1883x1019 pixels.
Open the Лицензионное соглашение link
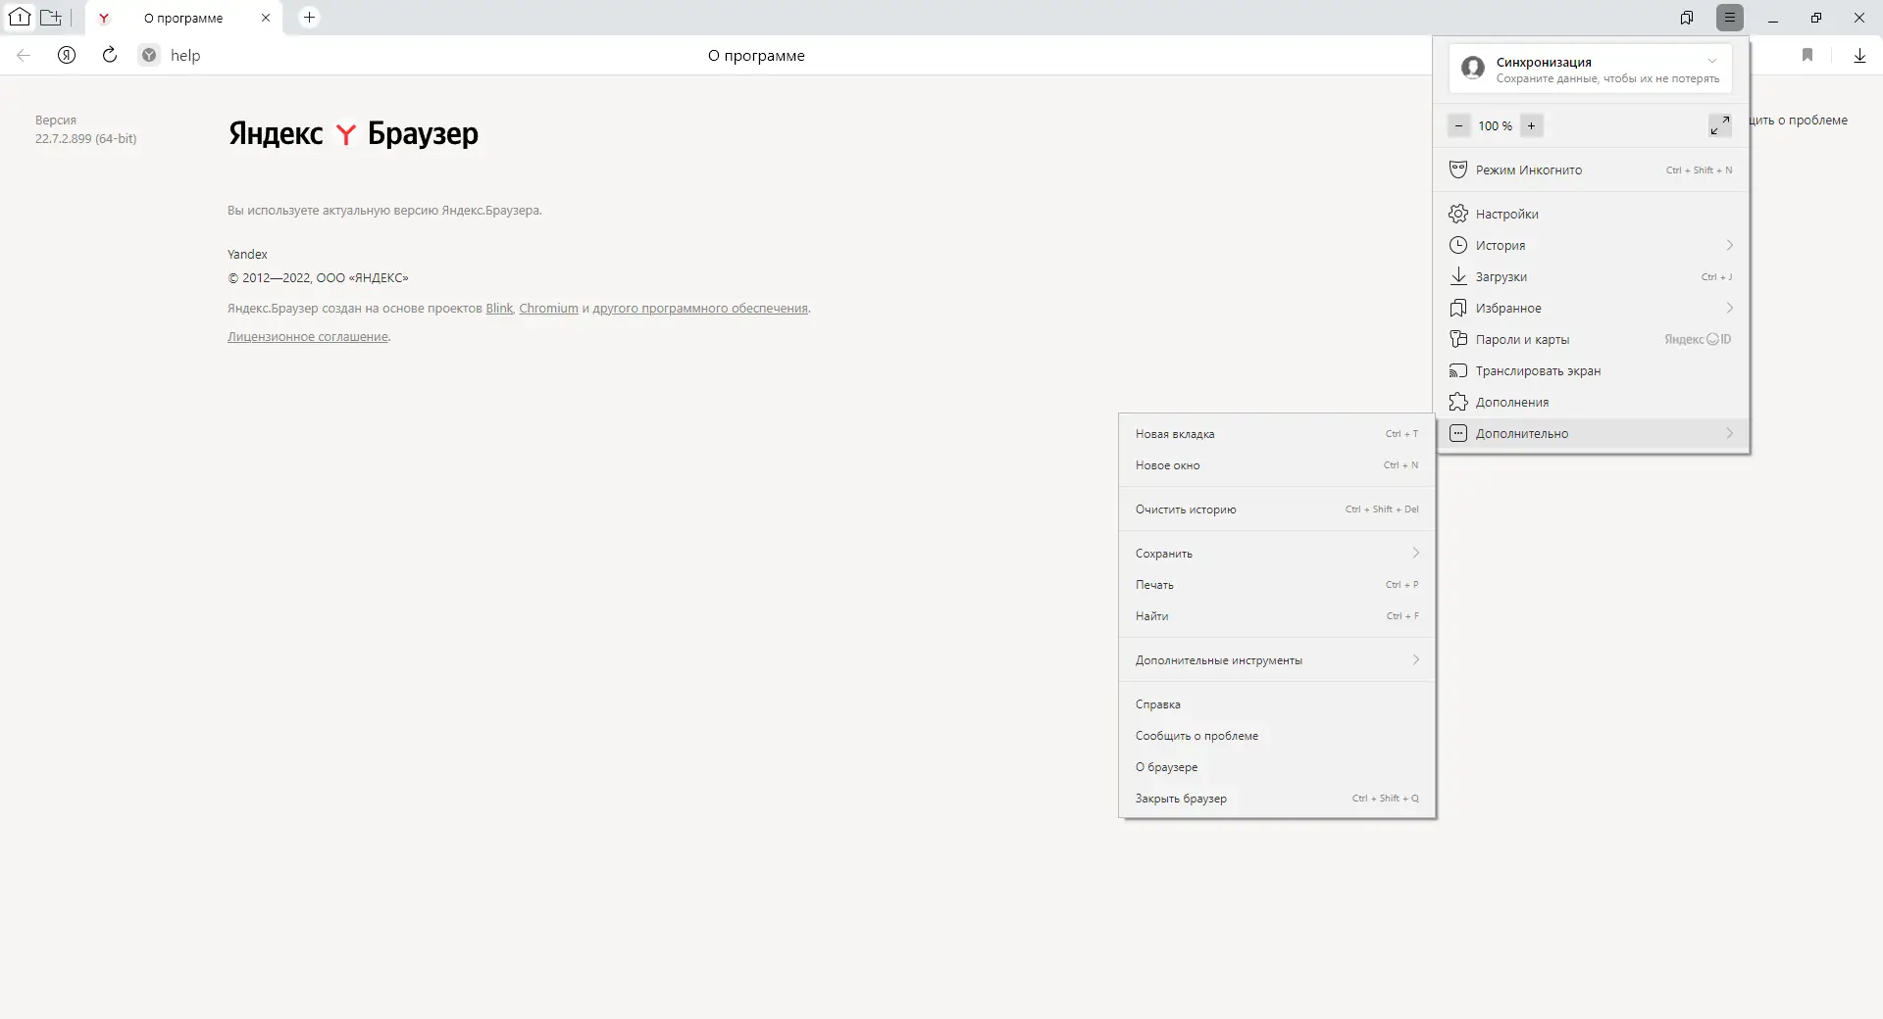point(308,337)
